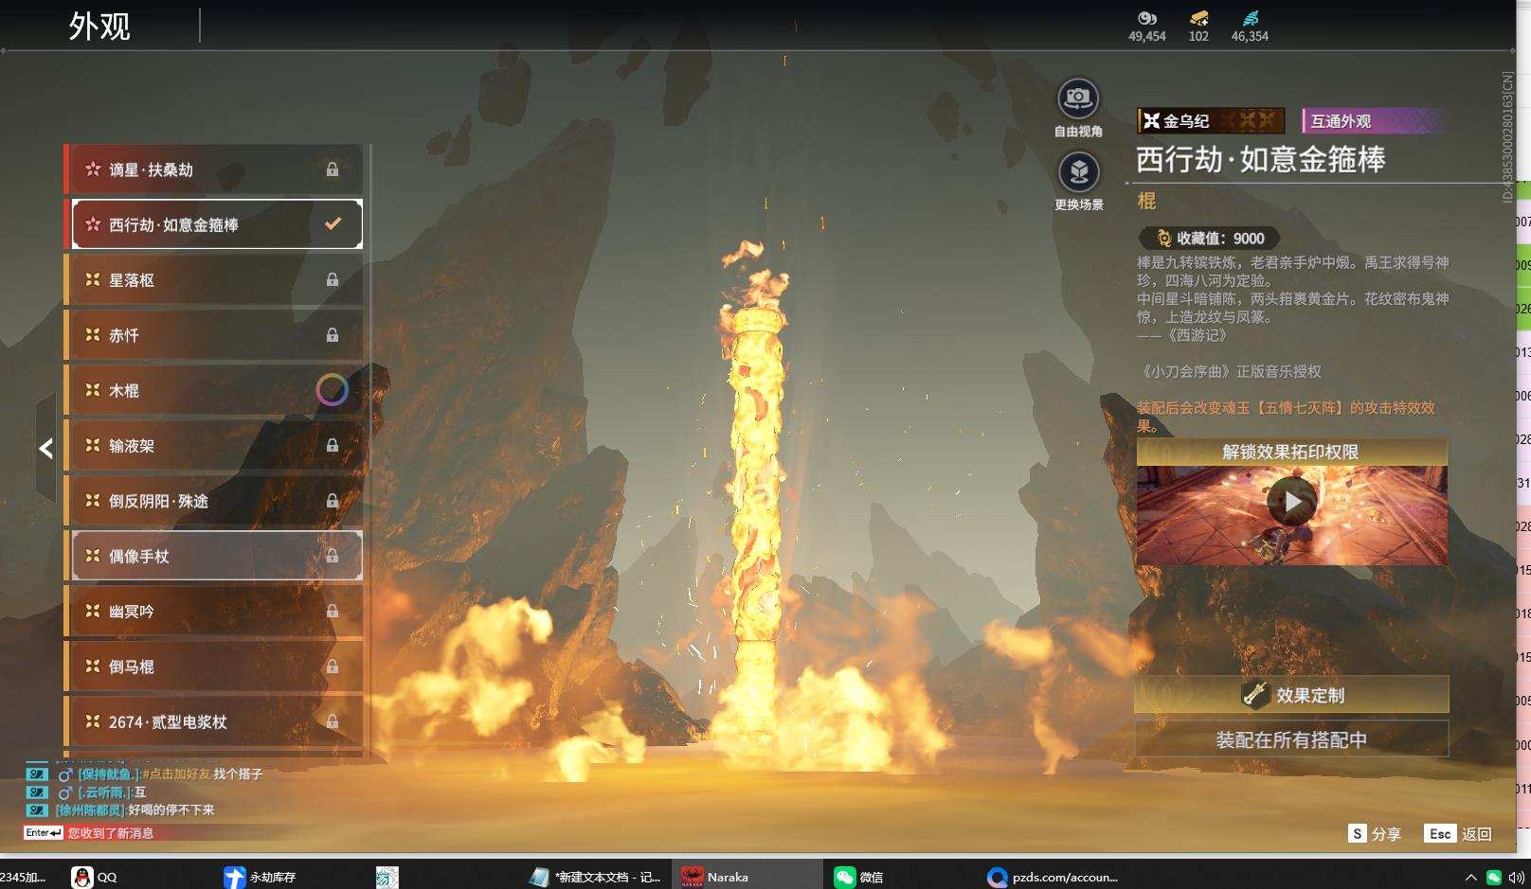
Task: Click the lock icon on 输液架
Action: point(333,445)
